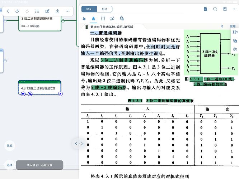The width and height of the screenshot is (239, 179).
Task: Open comment icon on selected card
Action: click(23, 94)
